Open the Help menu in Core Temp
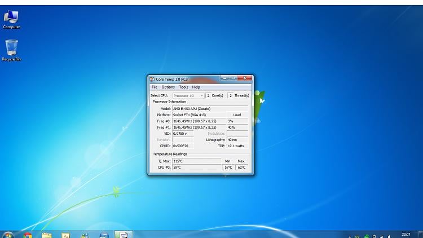Viewport: 423px width, 238px height. (196, 87)
